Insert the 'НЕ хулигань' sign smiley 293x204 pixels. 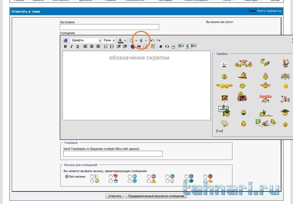[x=224, y=111]
